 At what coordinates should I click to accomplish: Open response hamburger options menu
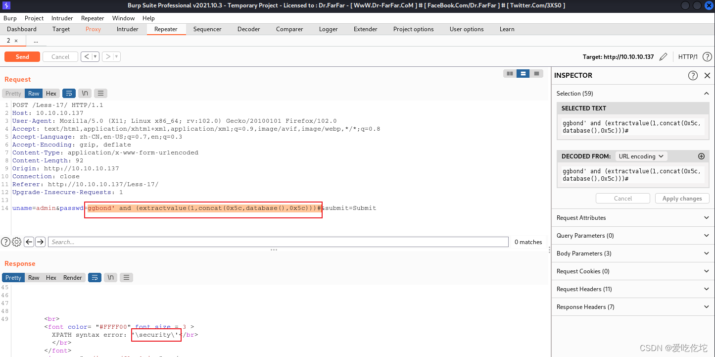[126, 278]
